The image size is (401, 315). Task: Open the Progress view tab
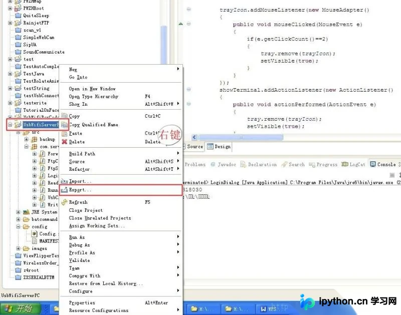point(323,165)
